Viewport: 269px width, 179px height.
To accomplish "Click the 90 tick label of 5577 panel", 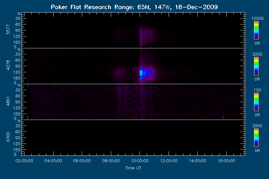I will [18, 30].
